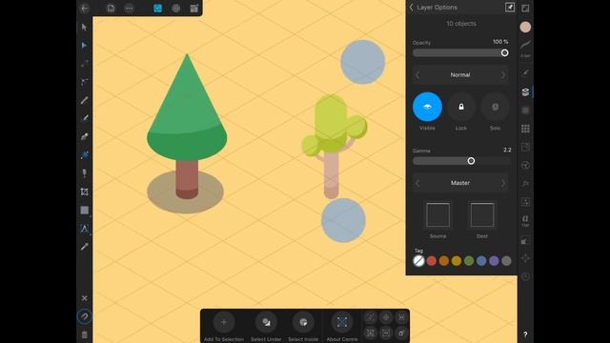The height and width of the screenshot is (343, 610).
Task: Adjust the Gamma slider handle
Action: point(471,161)
